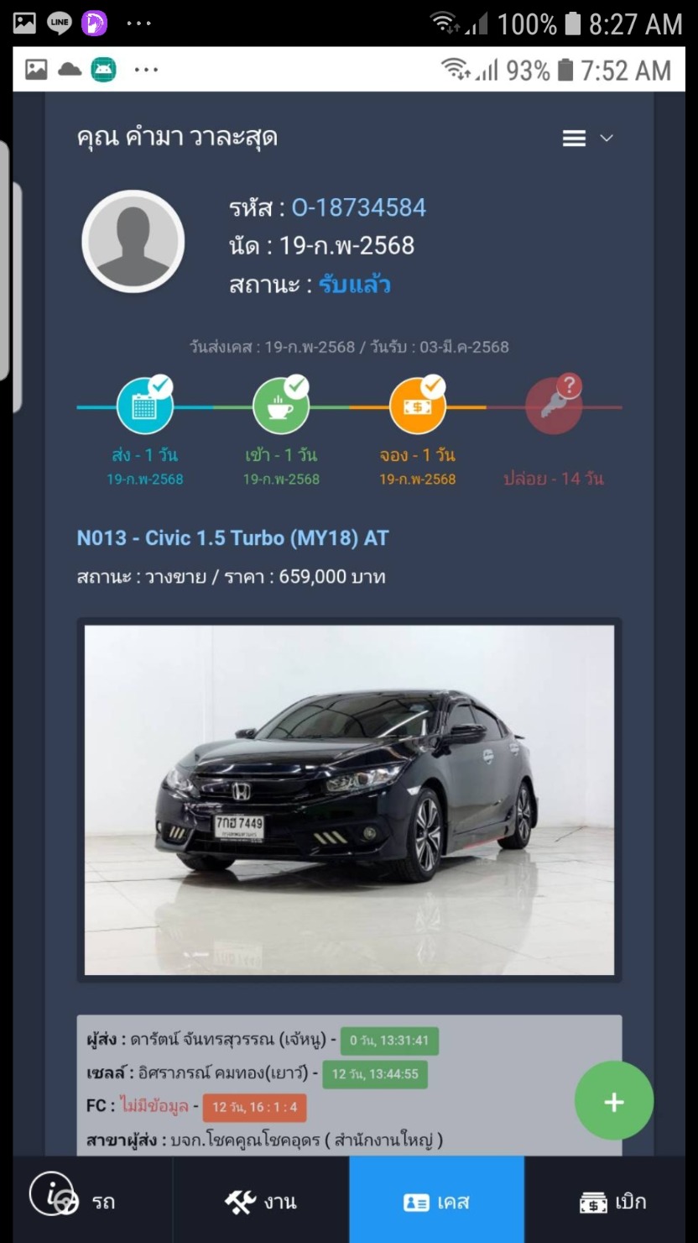Click the green 12 วัน, 13:44:55 badge

[375, 1074]
